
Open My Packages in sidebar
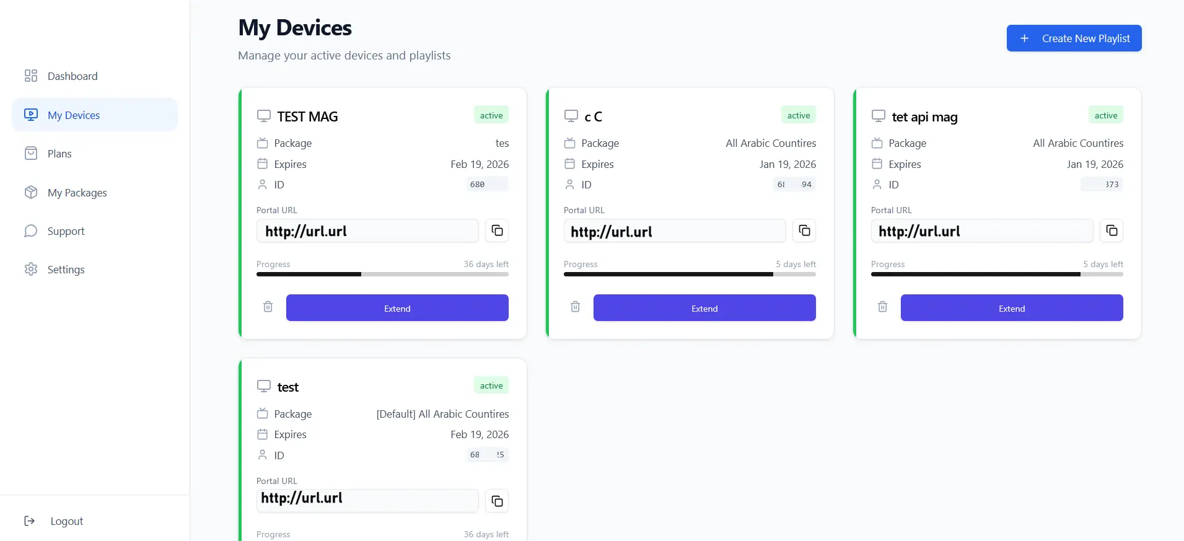tap(77, 193)
